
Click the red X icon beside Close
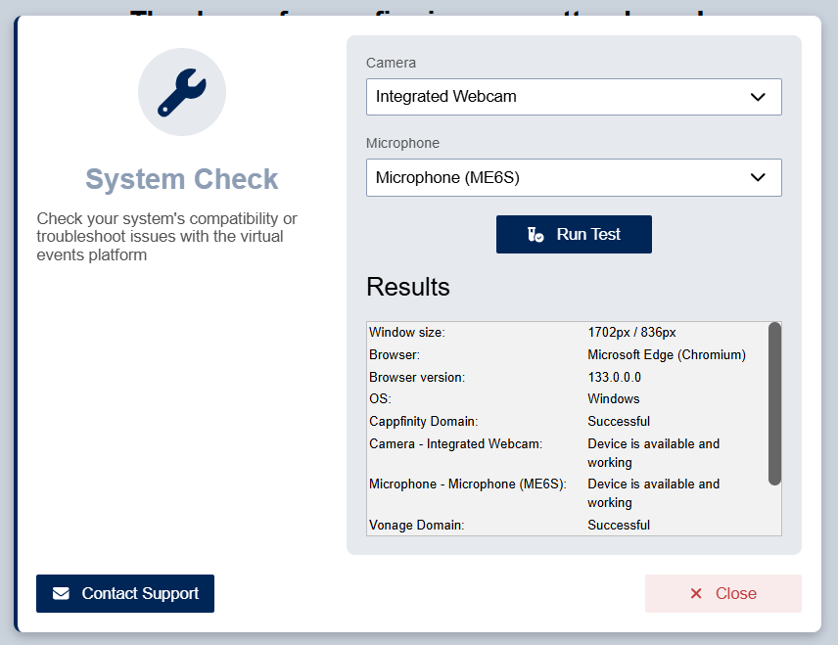696,594
